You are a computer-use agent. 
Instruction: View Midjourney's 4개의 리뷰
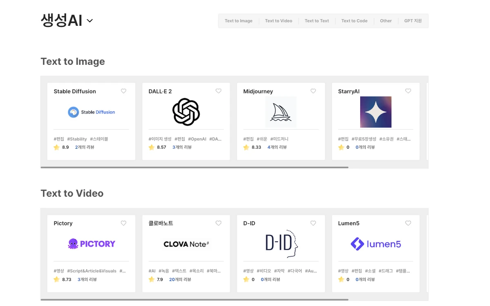(x=277, y=147)
